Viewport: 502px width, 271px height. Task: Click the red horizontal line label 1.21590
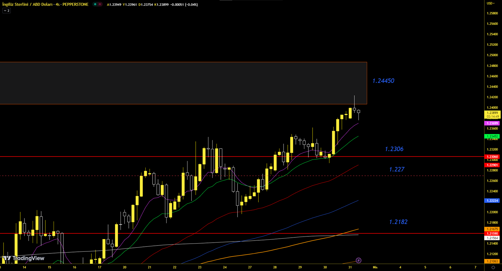pyautogui.click(x=492, y=233)
